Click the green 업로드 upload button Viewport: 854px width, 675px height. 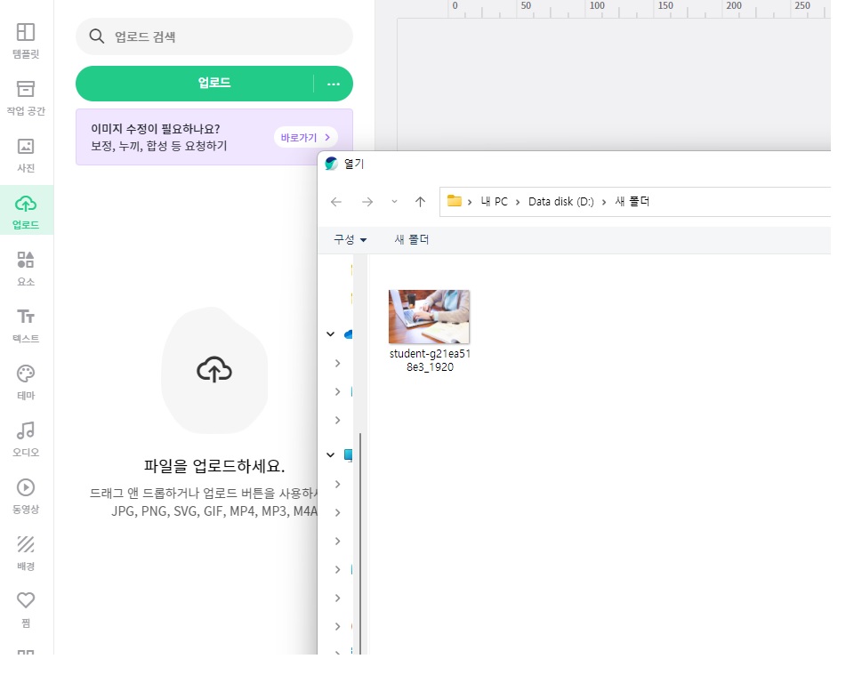[x=213, y=83]
